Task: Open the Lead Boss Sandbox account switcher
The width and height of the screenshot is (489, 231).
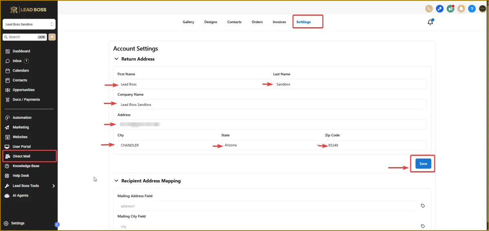Action: point(29,24)
